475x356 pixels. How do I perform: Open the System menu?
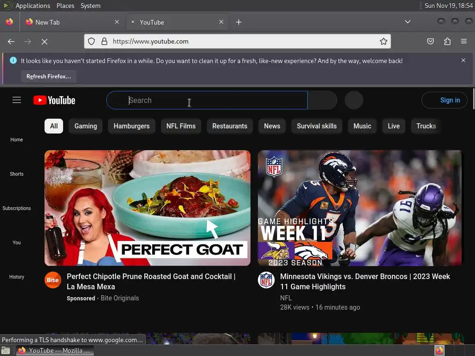pyautogui.click(x=90, y=6)
